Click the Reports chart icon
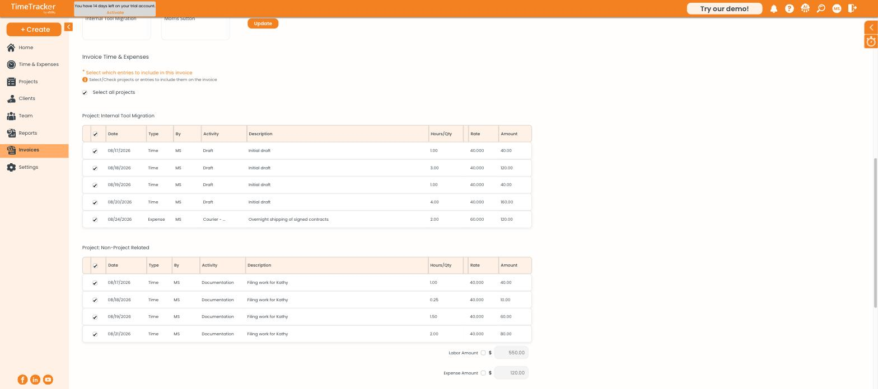This screenshot has width=878, height=389. [x=11, y=133]
